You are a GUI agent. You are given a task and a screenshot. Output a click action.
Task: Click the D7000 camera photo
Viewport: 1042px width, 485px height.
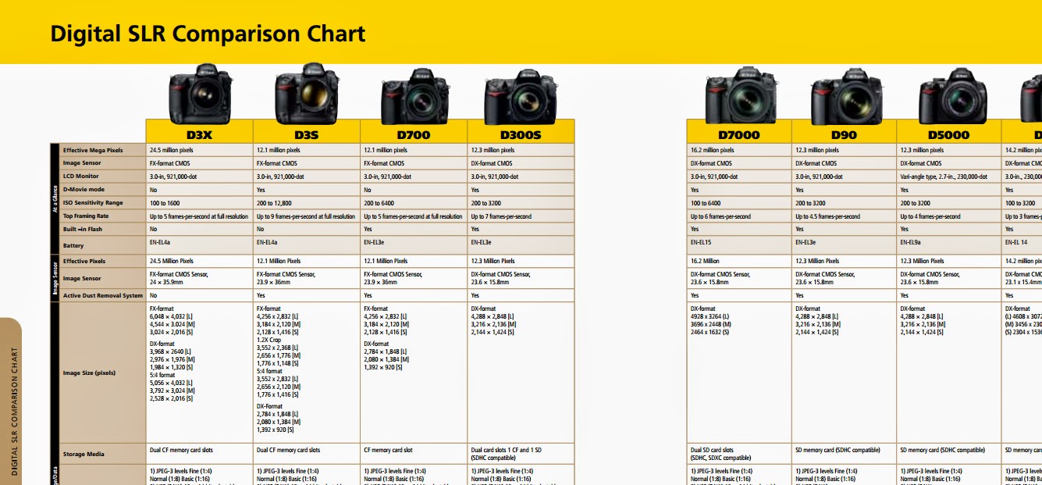[740, 94]
